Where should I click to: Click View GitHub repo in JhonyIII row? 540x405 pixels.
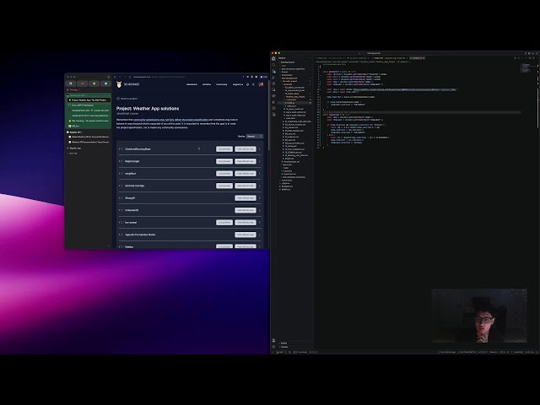pos(246,198)
